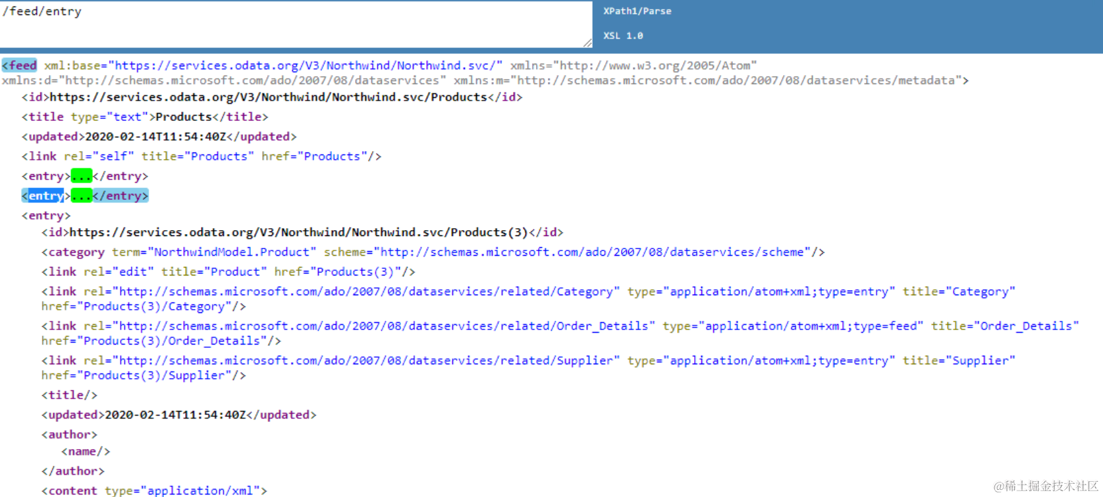
Task: Click the related/Order_Details link rel URL
Action: tap(384, 326)
